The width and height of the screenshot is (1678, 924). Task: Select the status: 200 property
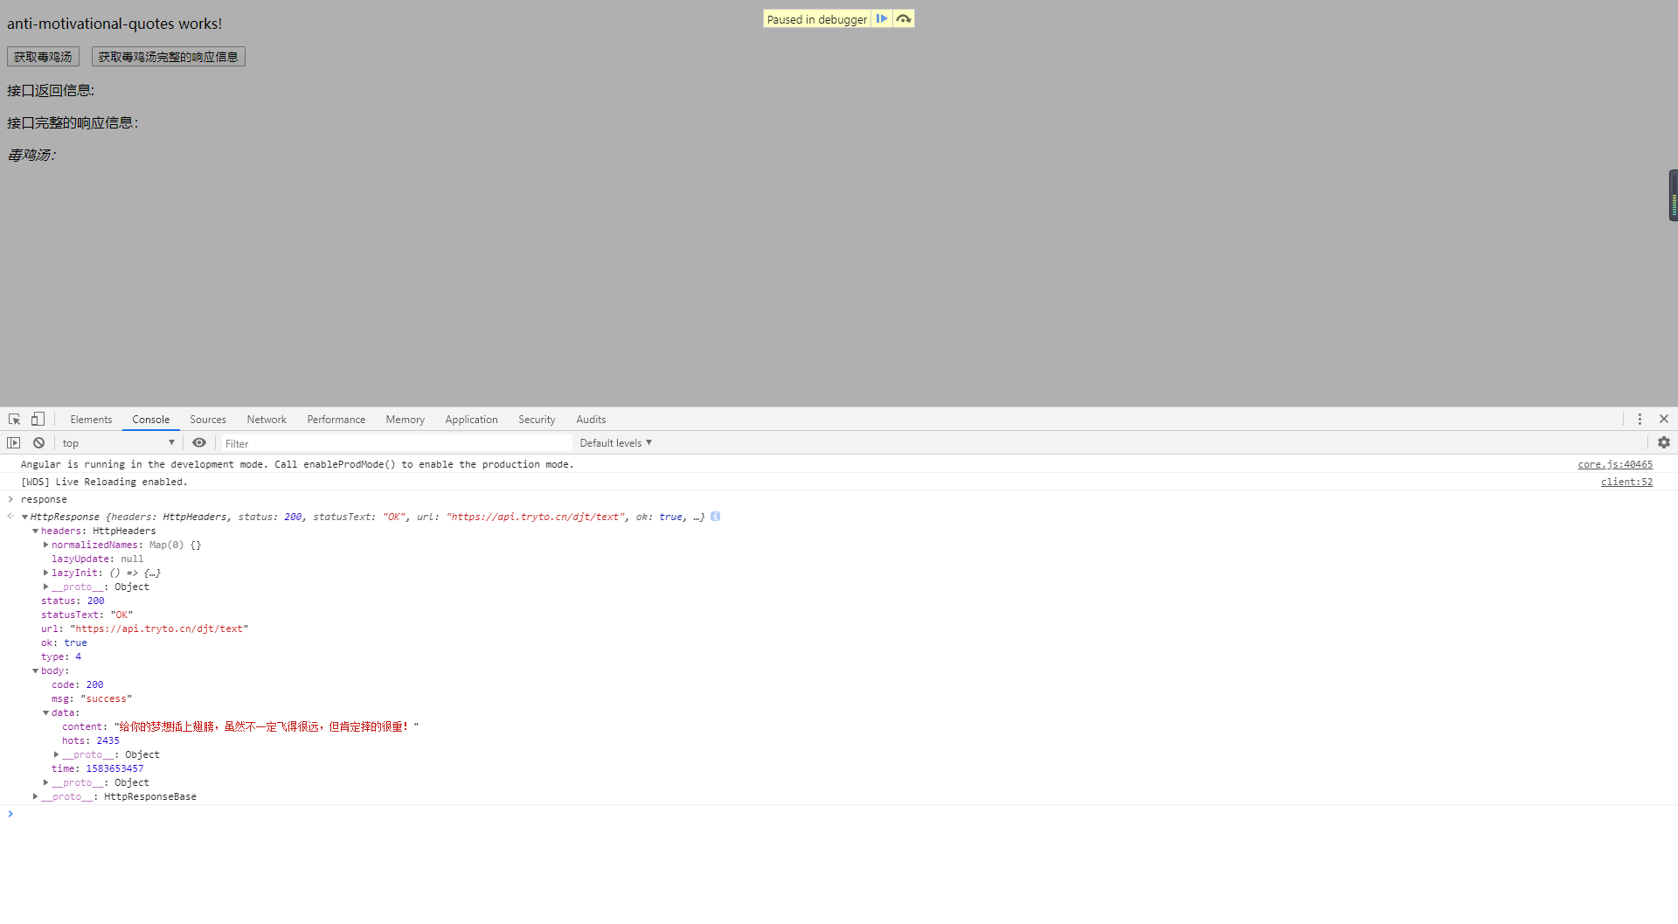(73, 601)
